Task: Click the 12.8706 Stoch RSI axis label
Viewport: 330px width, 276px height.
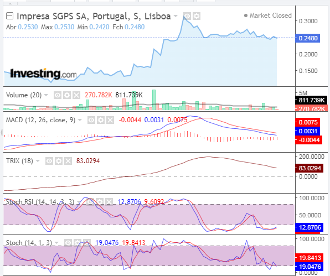Action: point(309,227)
